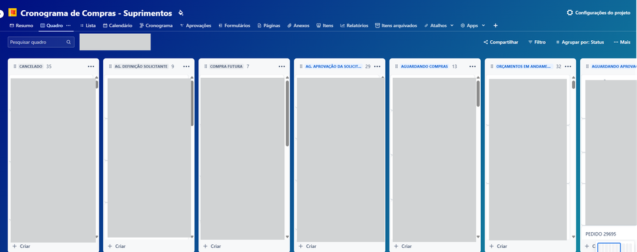Click the COMPRA FUTURA column title

226,66
